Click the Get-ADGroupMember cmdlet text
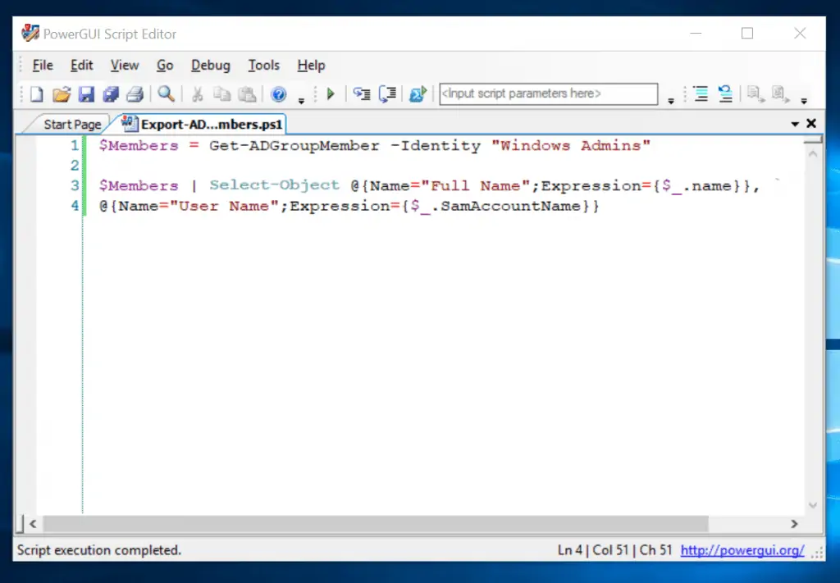Image resolution: width=840 pixels, height=583 pixels. (294, 146)
